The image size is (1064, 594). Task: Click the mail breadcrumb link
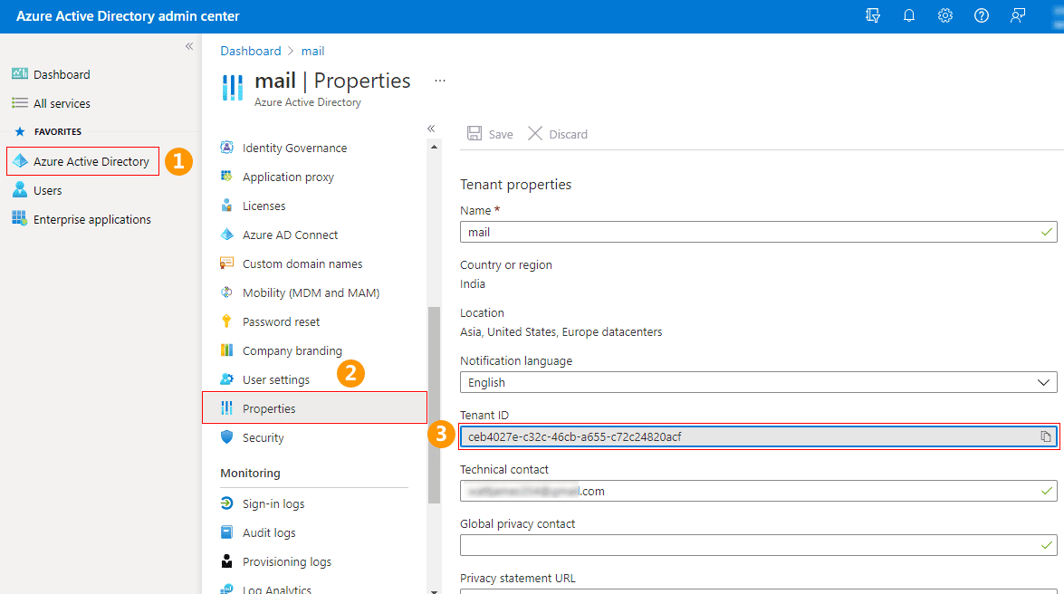point(312,51)
